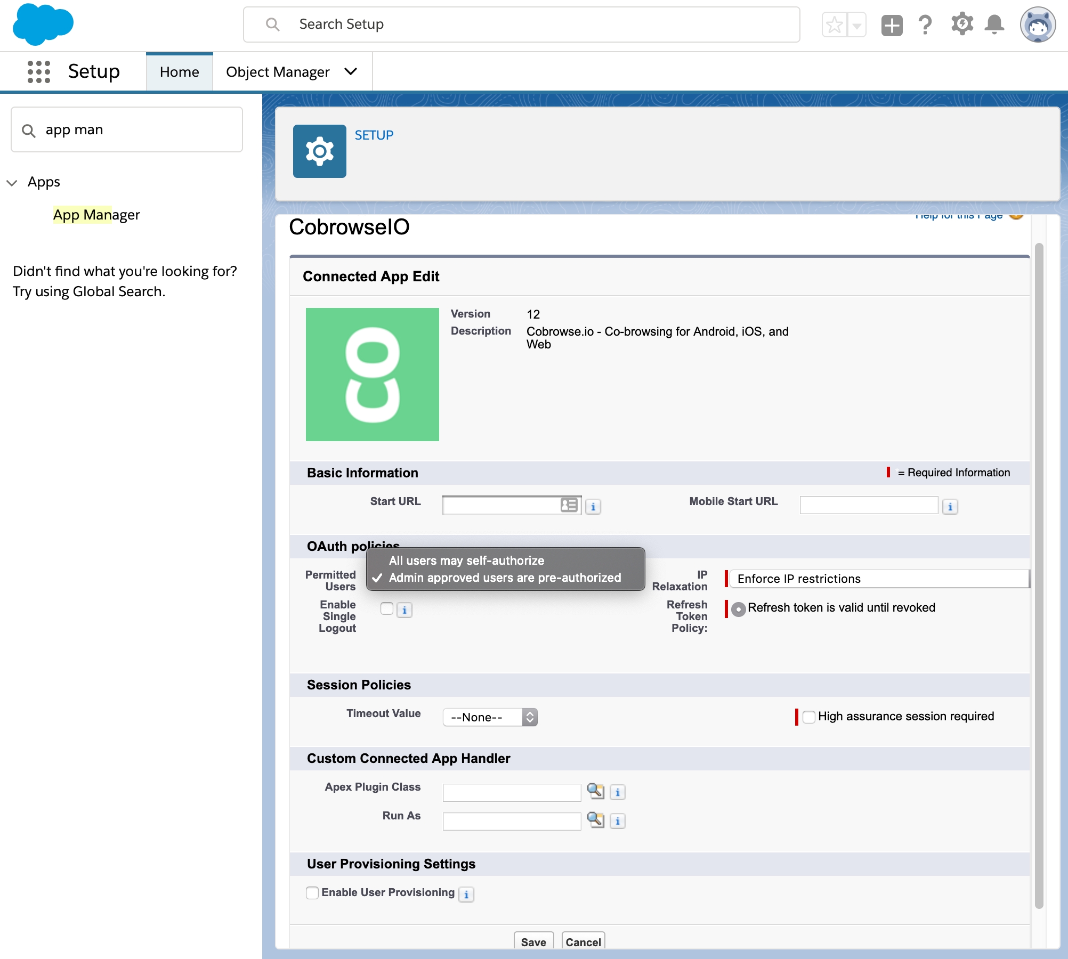Viewport: 1068px width, 959px height.
Task: Click the SETUP breadcrumb link
Action: click(374, 135)
